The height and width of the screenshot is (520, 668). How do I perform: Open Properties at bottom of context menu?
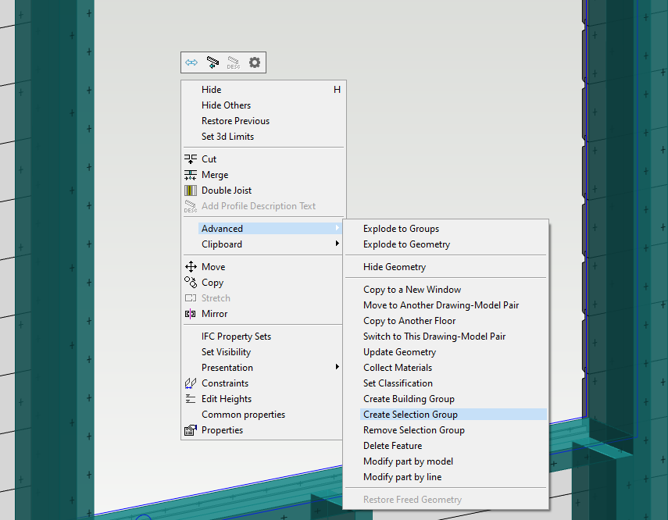pyautogui.click(x=222, y=430)
